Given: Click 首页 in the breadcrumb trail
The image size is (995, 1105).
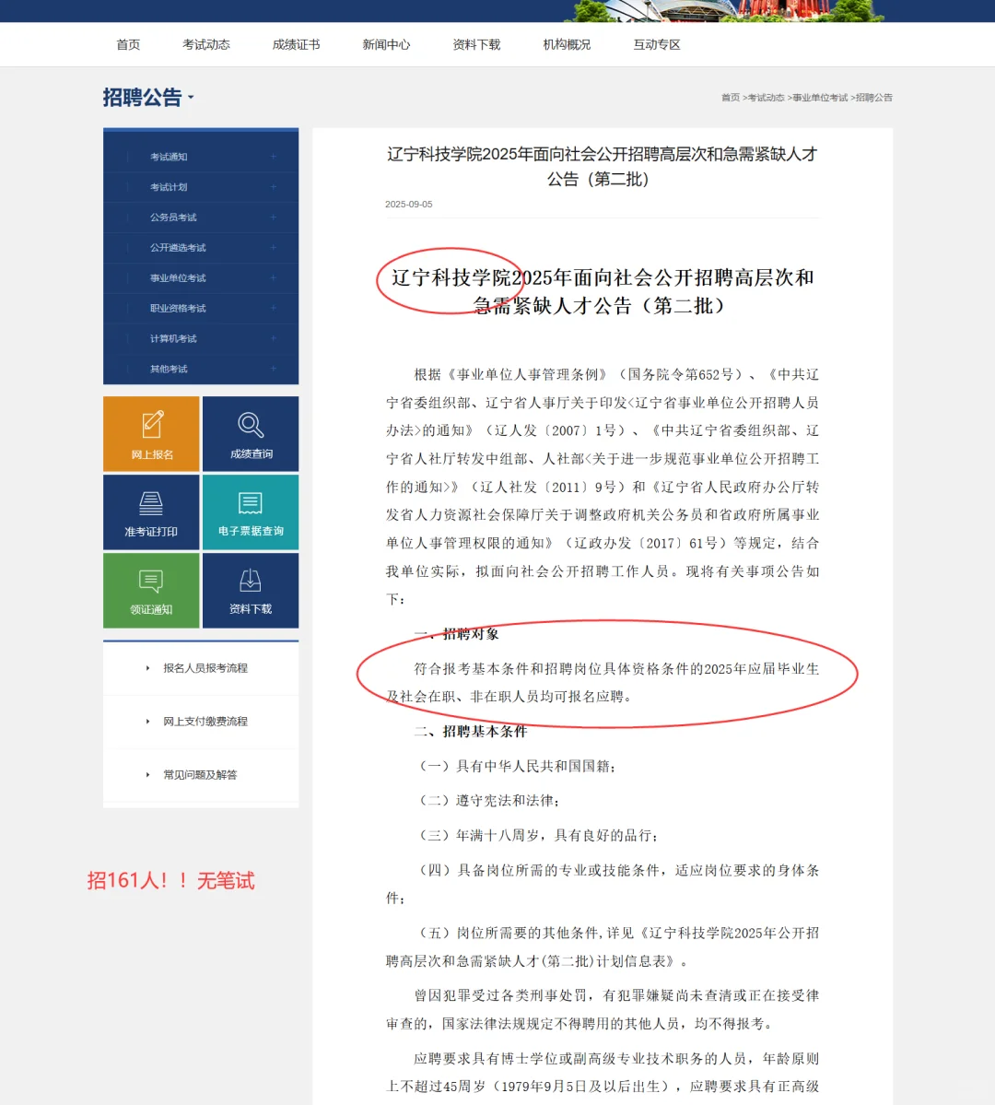Looking at the screenshot, I should [x=731, y=98].
